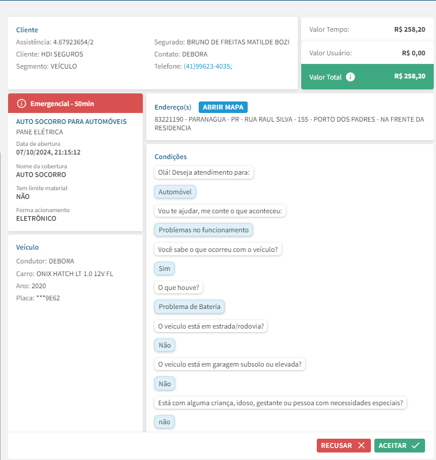Image resolution: width=436 pixels, height=460 pixels.
Task: Click the lowercase não answer about criança/idoso
Action: (x=164, y=422)
